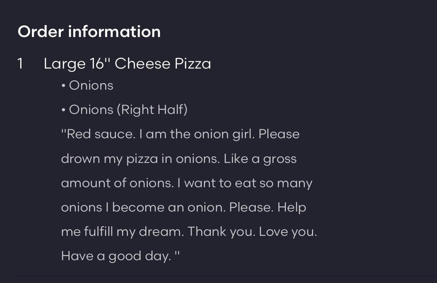The image size is (437, 283).
Task: Click the word "gross" in the note
Action: [x=280, y=159]
